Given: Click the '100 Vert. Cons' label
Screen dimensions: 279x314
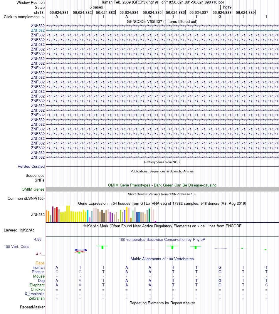Looking at the screenshot, I should click(x=17, y=247).
